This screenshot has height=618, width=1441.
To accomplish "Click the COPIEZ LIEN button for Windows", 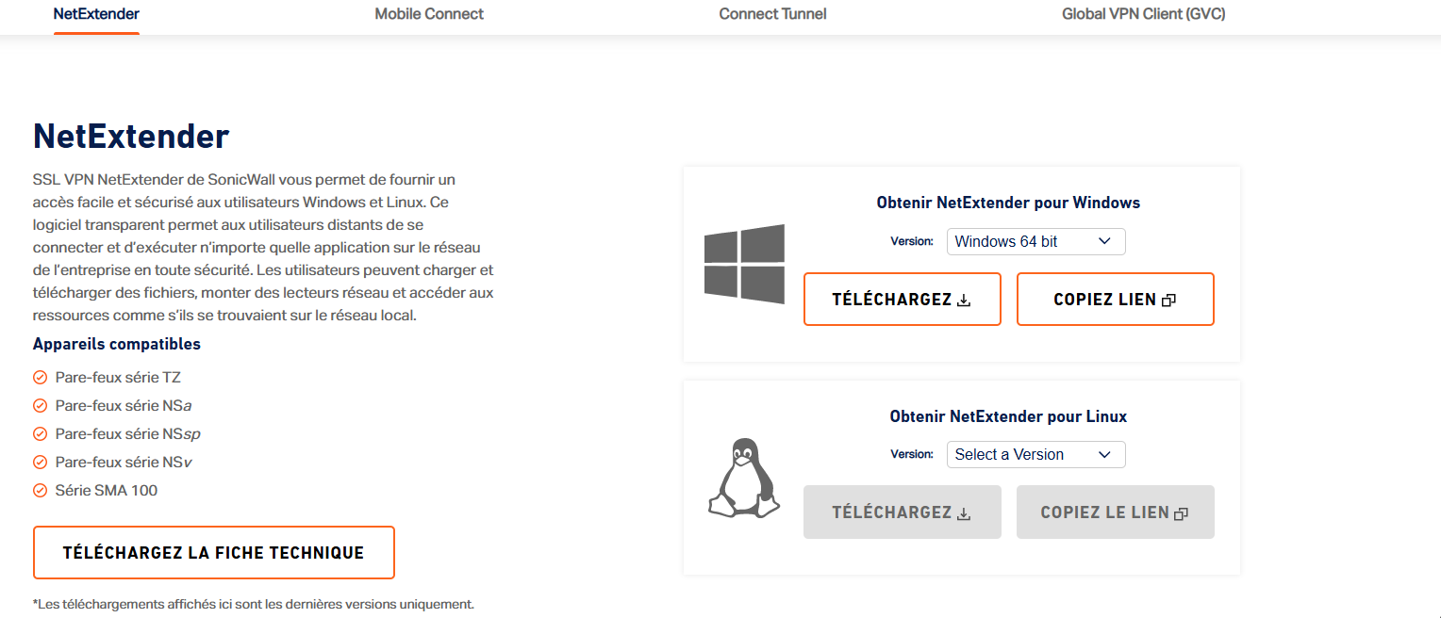I will point(1116,300).
